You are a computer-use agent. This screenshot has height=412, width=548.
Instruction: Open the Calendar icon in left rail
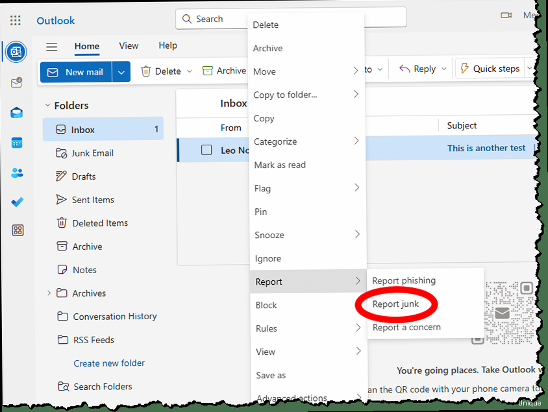tap(17, 142)
